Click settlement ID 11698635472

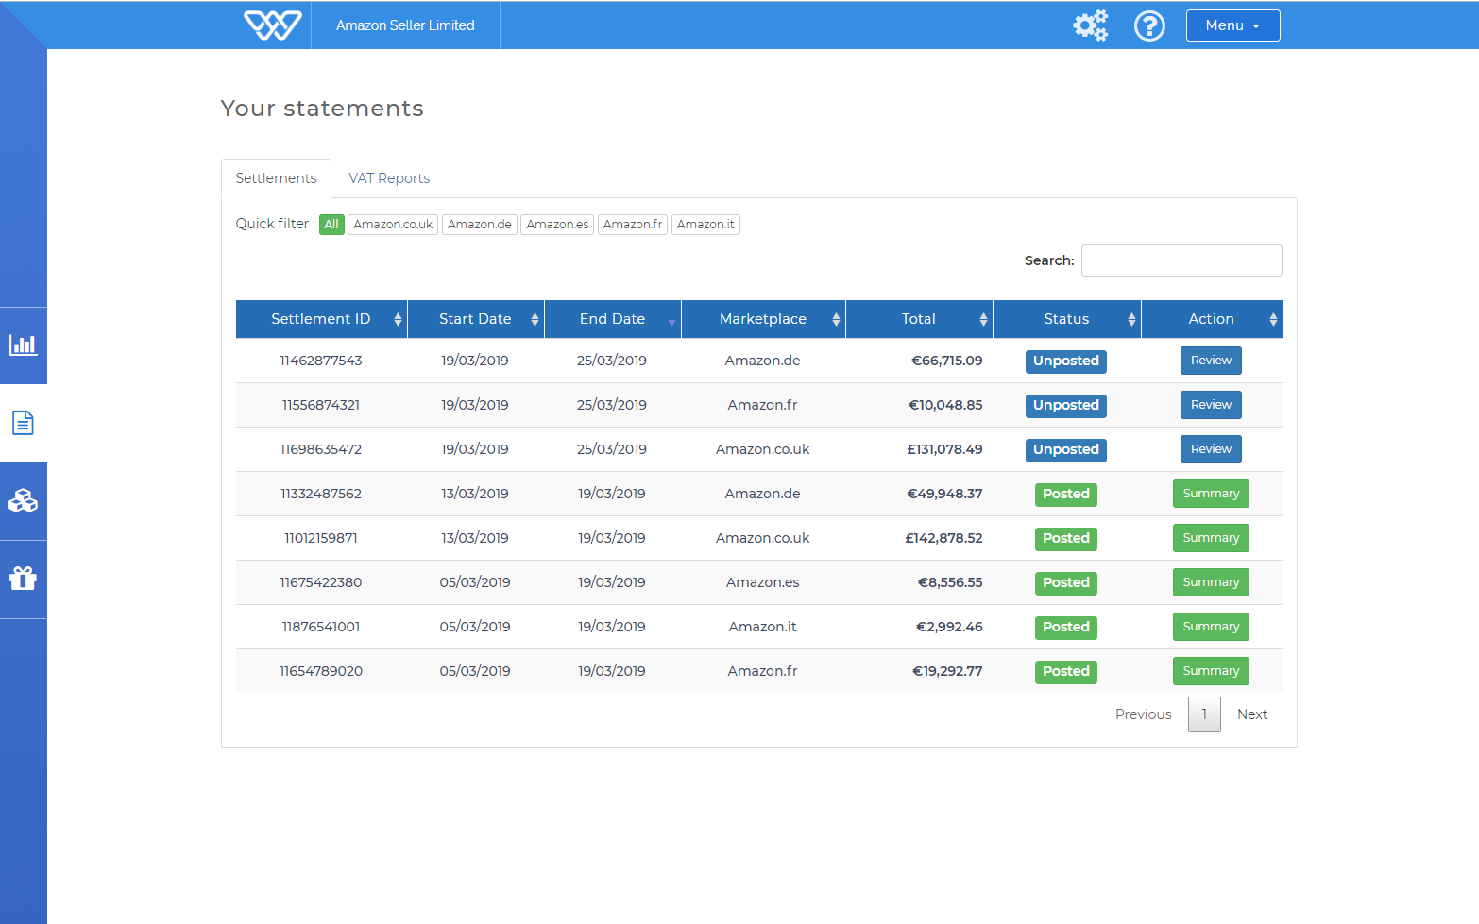(x=321, y=449)
